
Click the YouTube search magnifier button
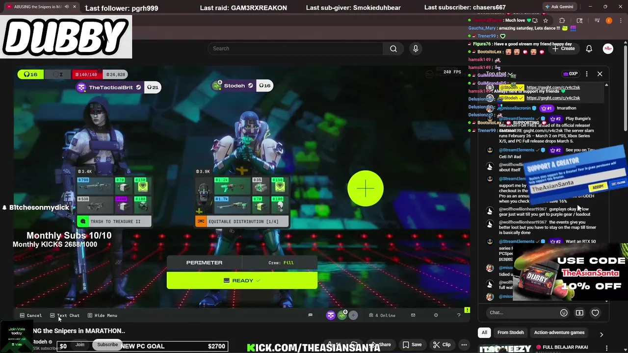(x=393, y=49)
